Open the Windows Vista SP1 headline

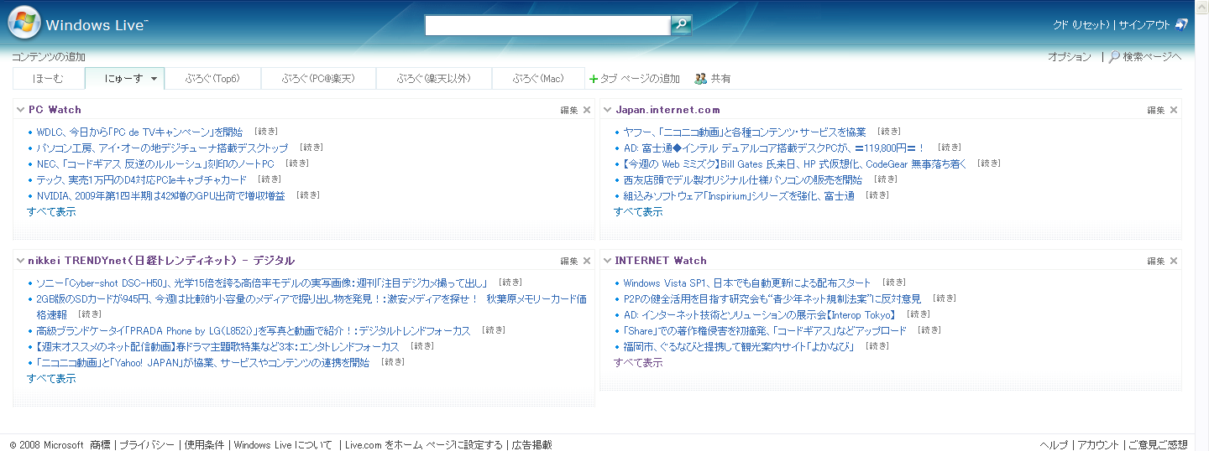click(747, 283)
